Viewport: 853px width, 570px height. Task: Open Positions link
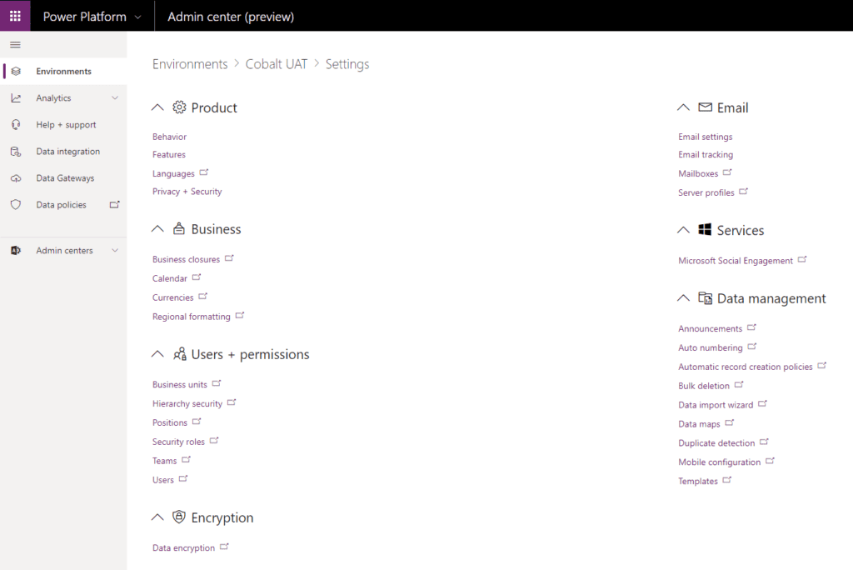click(x=170, y=422)
